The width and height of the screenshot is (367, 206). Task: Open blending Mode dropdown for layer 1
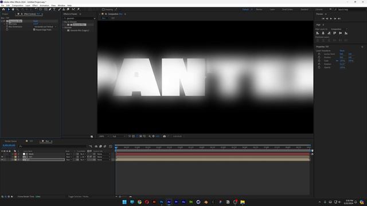[x=69, y=154]
